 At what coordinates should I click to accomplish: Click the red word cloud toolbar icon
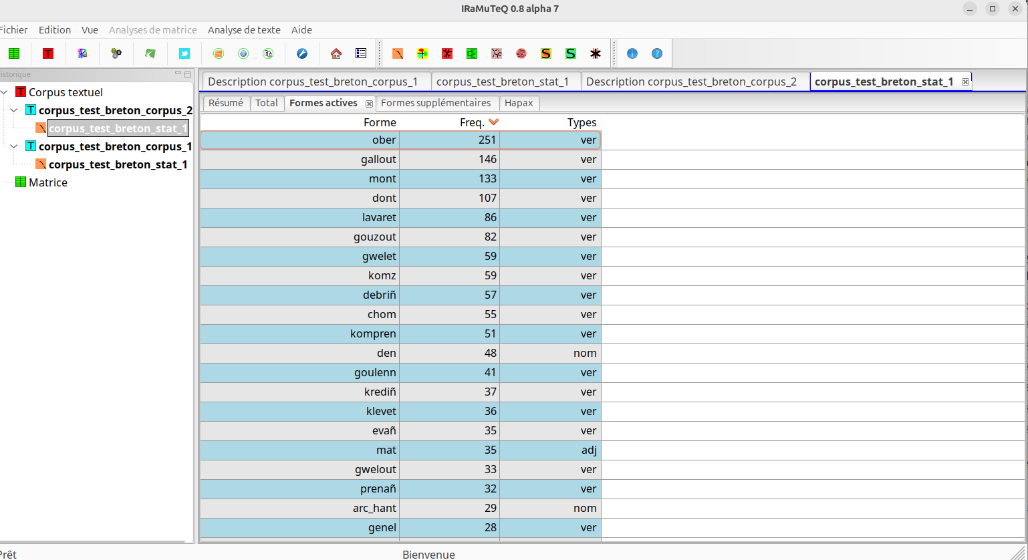[x=521, y=53]
